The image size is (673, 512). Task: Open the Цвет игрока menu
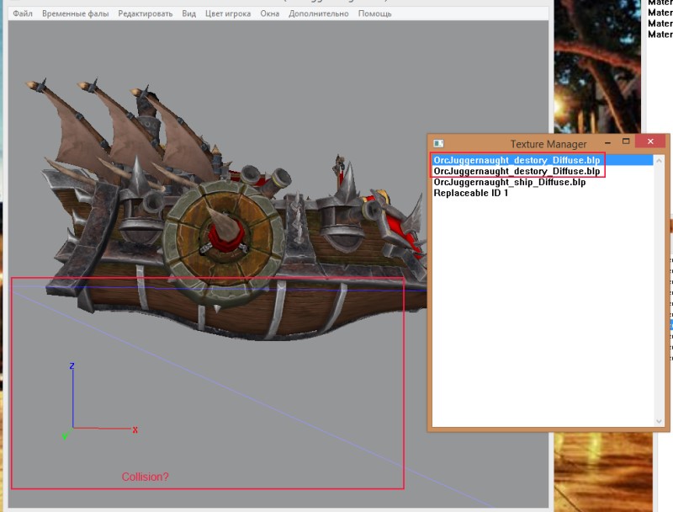228,13
